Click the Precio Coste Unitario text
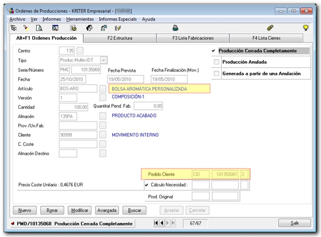 click(x=51, y=184)
